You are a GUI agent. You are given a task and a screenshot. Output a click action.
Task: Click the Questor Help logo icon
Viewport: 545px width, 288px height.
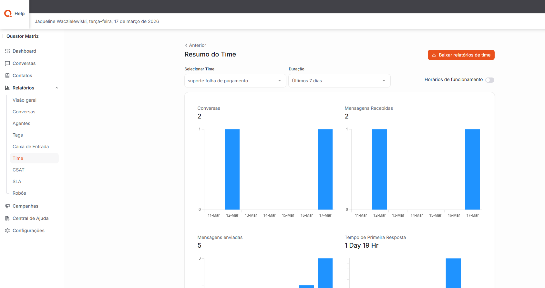click(8, 14)
